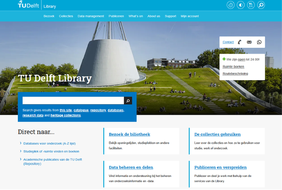The width and height of the screenshot is (282, 190).
Task: Open the WhatsApp contact icon
Action: pos(259,42)
